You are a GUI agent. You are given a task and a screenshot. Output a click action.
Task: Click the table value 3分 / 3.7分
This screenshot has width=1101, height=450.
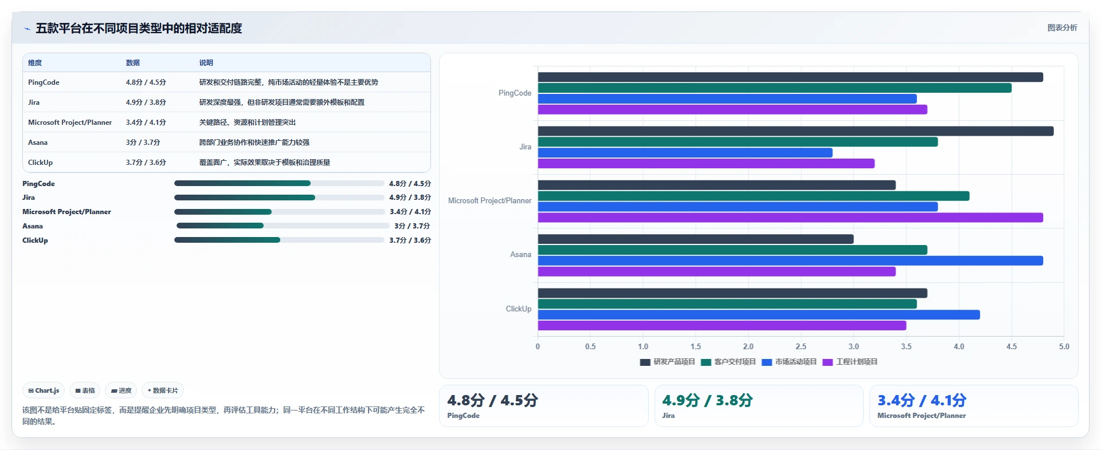(143, 143)
